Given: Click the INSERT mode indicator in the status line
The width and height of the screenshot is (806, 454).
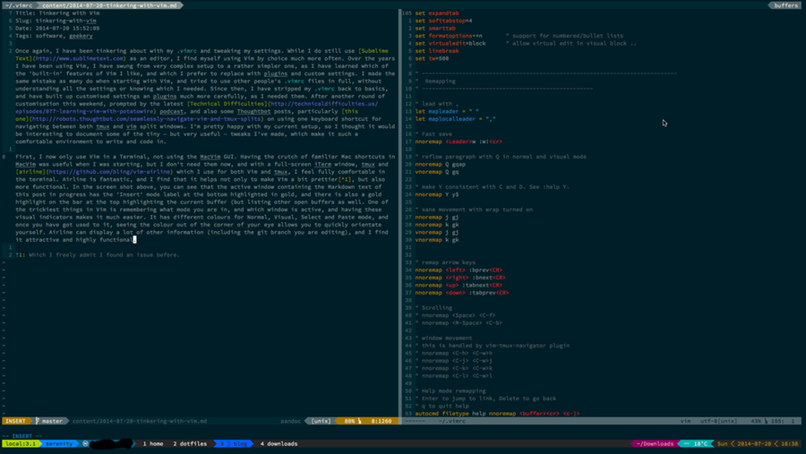Looking at the screenshot, I should pos(16,421).
